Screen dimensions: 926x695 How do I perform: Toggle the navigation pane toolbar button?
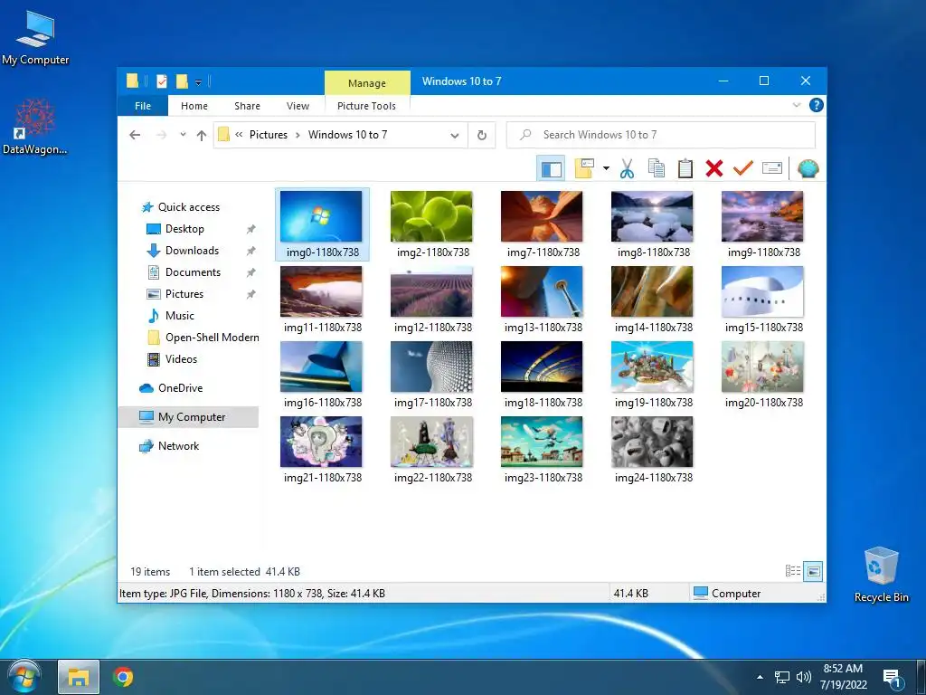(551, 169)
